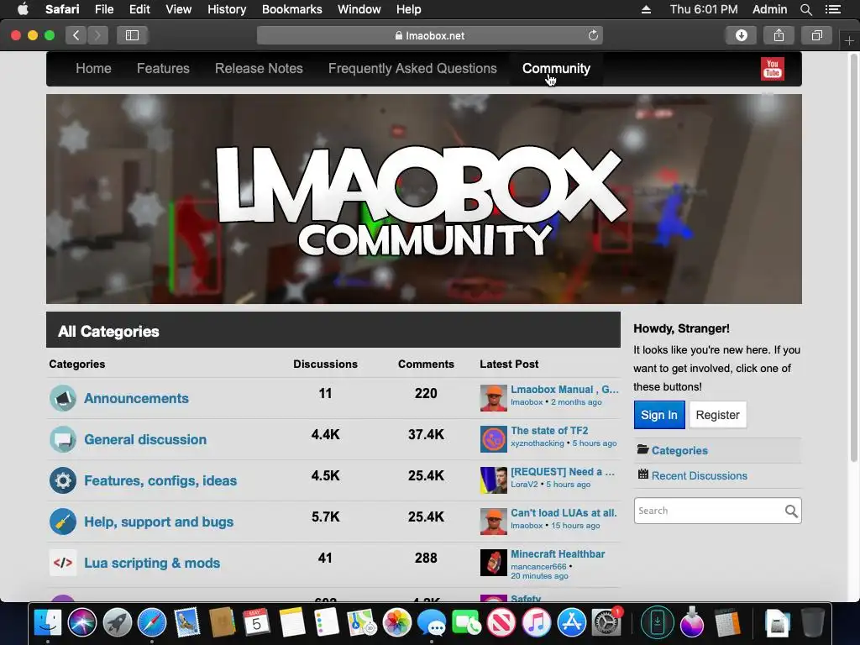The height and width of the screenshot is (645, 860).
Task: Click the Announcements megaphone icon
Action: 63,398
